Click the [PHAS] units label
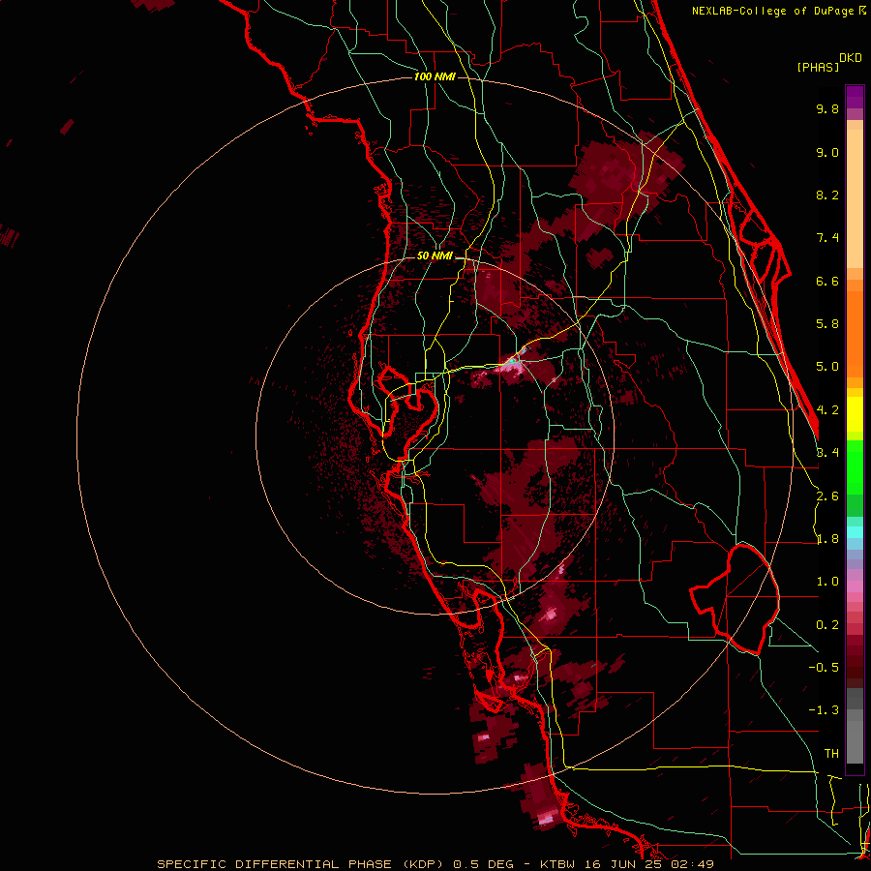 point(818,68)
